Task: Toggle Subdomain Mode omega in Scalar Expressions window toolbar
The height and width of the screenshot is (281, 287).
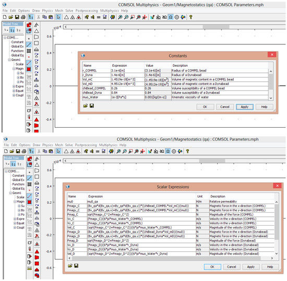Action: (168, 151)
